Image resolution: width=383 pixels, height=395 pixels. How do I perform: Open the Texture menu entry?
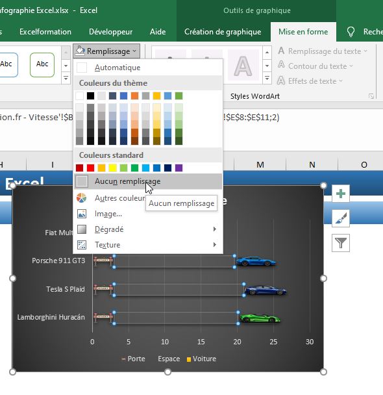coord(148,245)
